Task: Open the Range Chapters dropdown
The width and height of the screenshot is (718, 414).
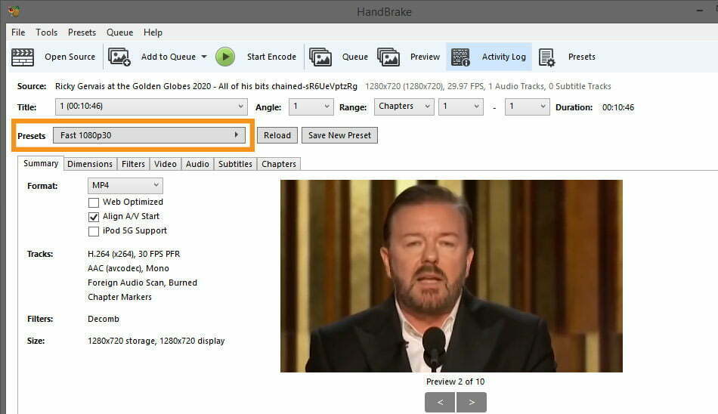Action: click(404, 107)
